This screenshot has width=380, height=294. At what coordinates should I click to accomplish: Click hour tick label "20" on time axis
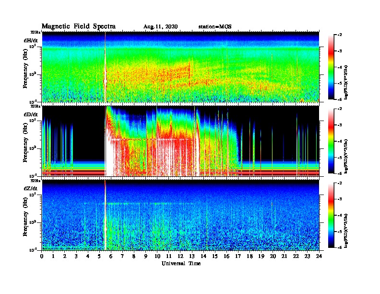(273, 256)
